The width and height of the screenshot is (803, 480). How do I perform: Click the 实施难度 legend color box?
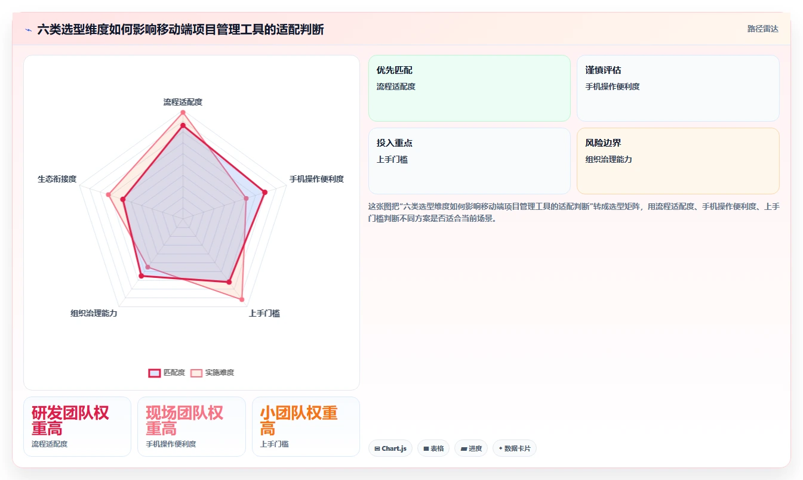pyautogui.click(x=196, y=373)
